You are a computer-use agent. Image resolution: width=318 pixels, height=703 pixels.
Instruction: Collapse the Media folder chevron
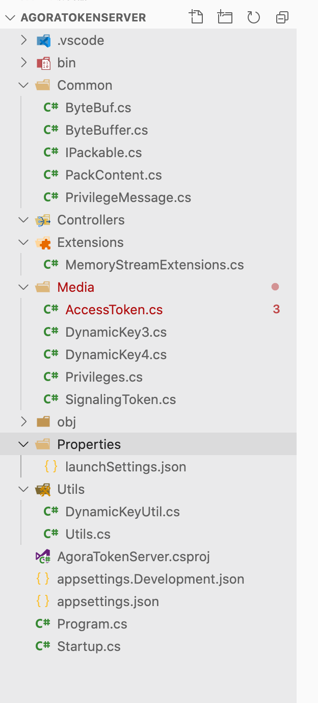23,287
